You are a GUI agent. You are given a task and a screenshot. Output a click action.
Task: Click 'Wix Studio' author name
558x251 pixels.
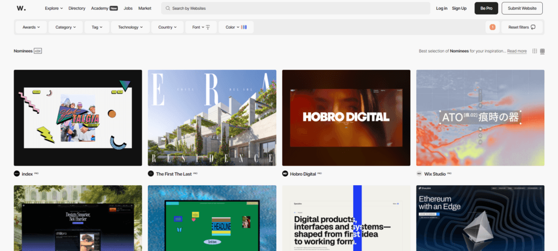[x=435, y=174]
